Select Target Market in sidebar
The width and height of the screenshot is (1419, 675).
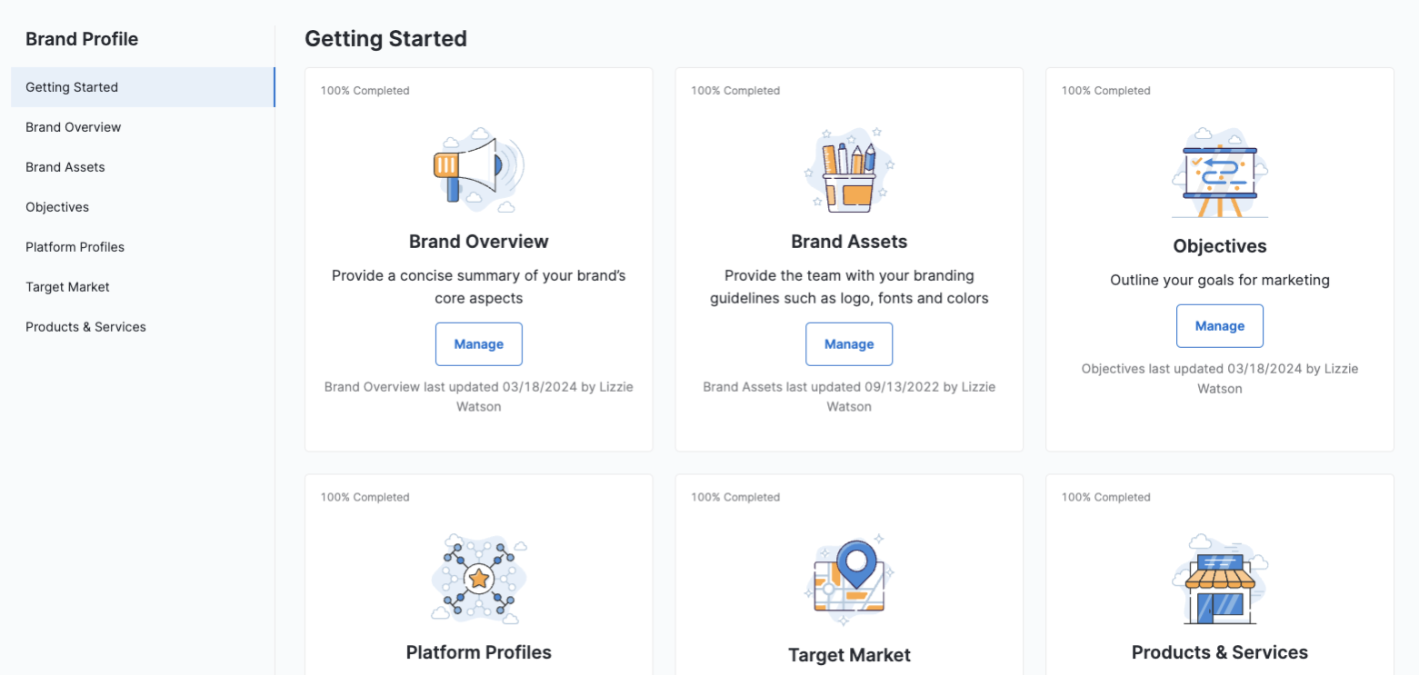[67, 287]
